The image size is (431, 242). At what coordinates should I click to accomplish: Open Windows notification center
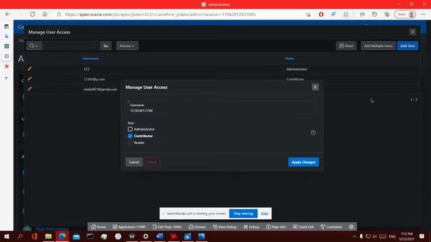(422, 236)
